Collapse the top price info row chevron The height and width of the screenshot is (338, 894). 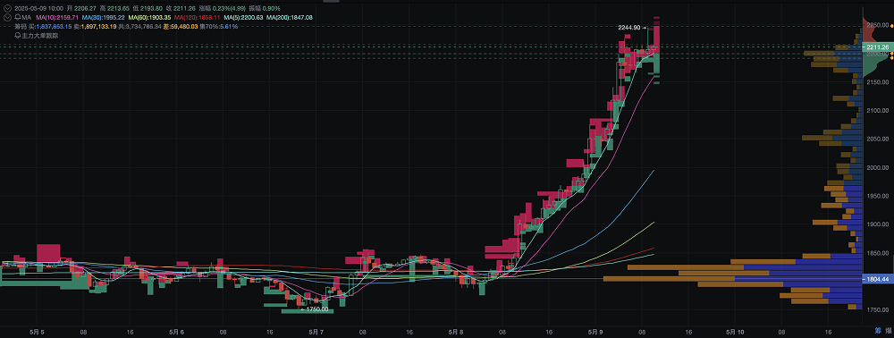[x=7, y=9]
